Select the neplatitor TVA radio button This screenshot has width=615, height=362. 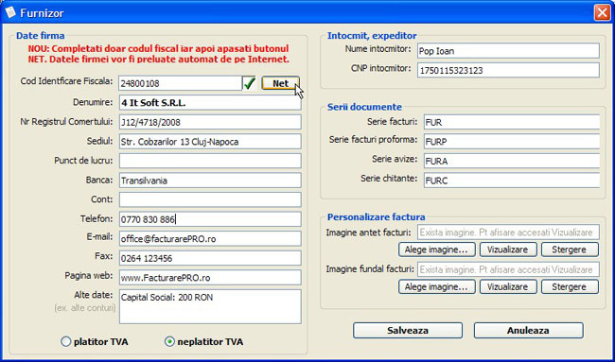point(169,341)
